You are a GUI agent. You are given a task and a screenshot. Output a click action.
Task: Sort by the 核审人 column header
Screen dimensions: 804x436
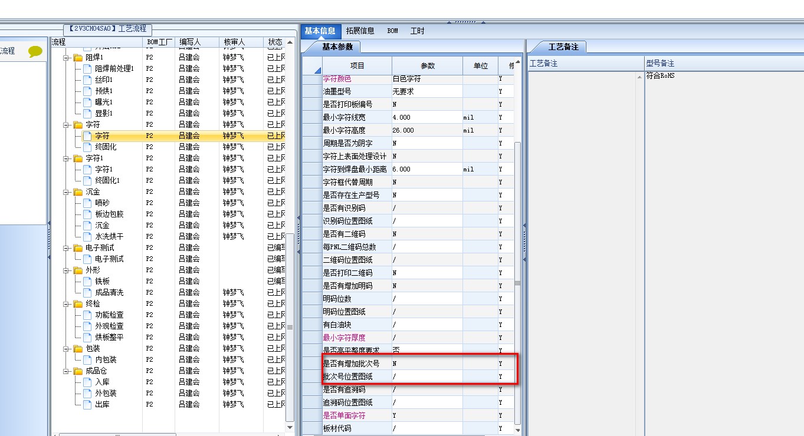coord(241,42)
